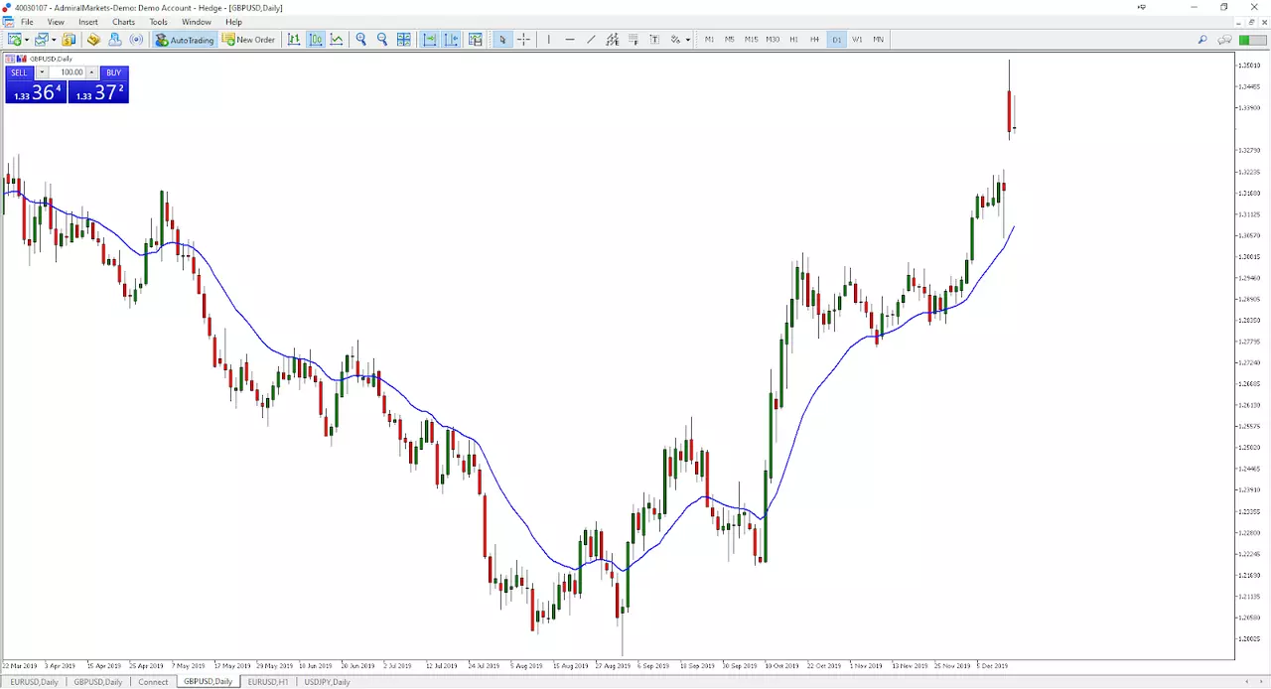Click the New Order button
Viewport: 1271px width, 689px height.
(249, 40)
